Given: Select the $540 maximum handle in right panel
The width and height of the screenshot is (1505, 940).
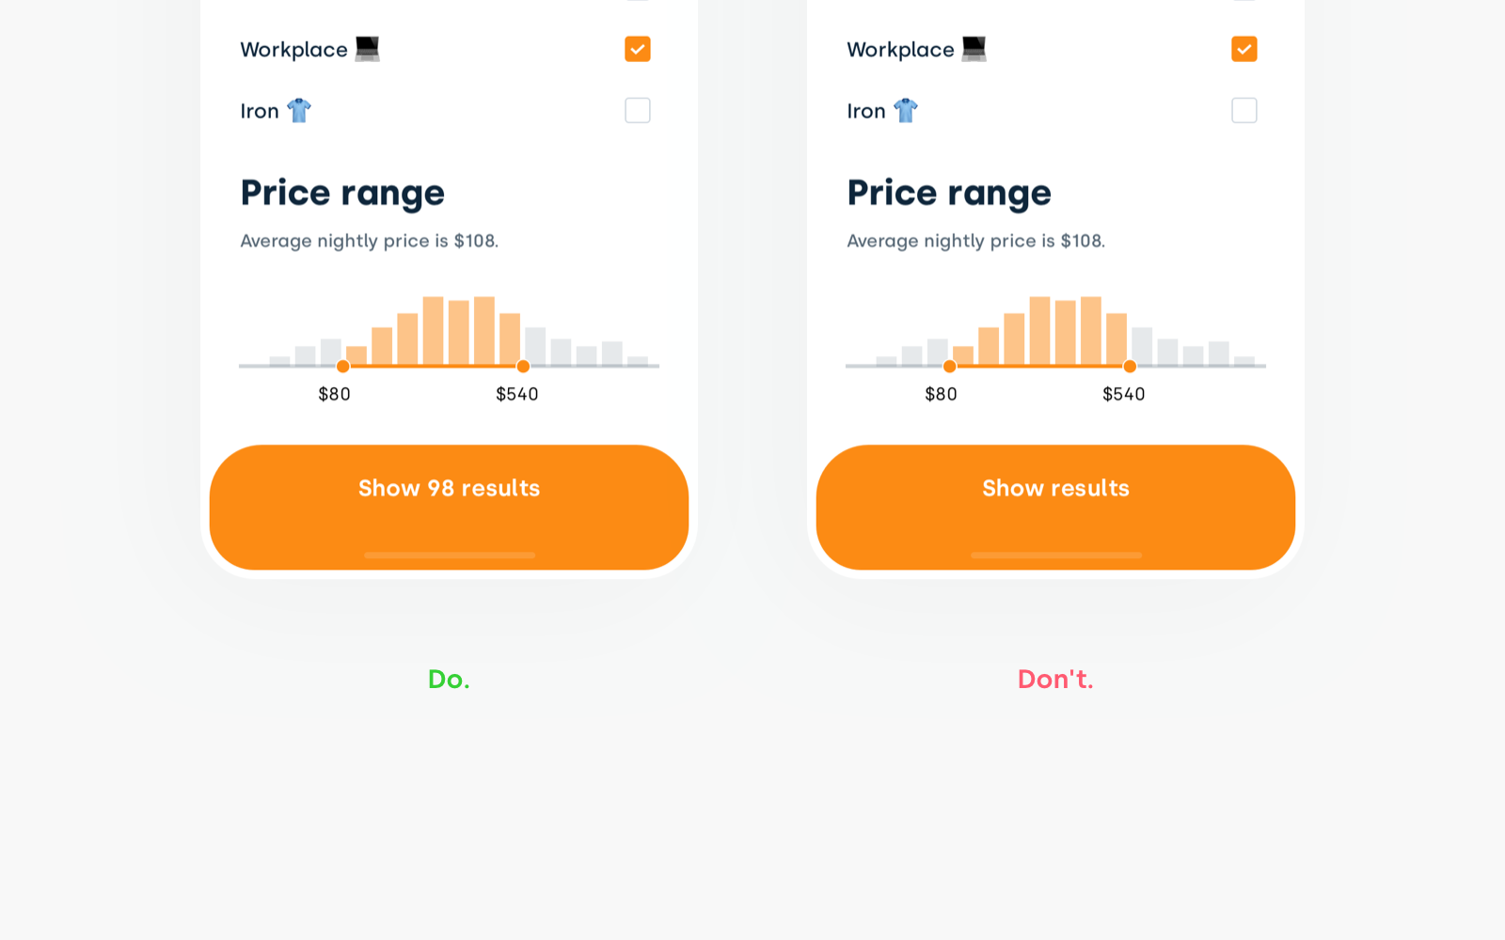Looking at the screenshot, I should tap(1130, 366).
